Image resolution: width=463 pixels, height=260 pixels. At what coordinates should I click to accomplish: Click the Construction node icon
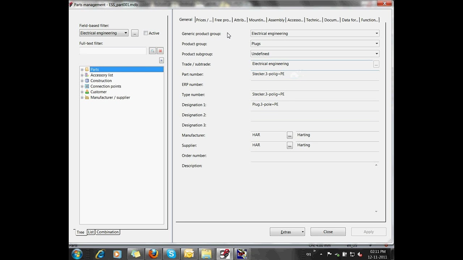click(87, 81)
